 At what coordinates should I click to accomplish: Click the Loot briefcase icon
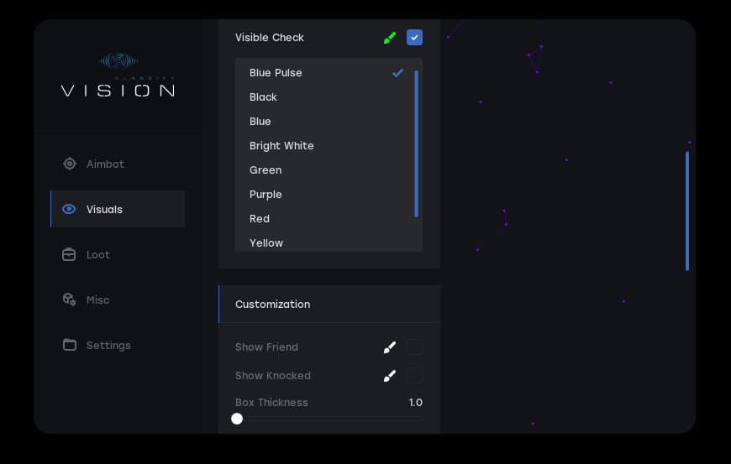pyautogui.click(x=69, y=254)
